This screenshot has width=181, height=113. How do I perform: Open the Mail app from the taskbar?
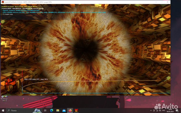coord(64,110)
